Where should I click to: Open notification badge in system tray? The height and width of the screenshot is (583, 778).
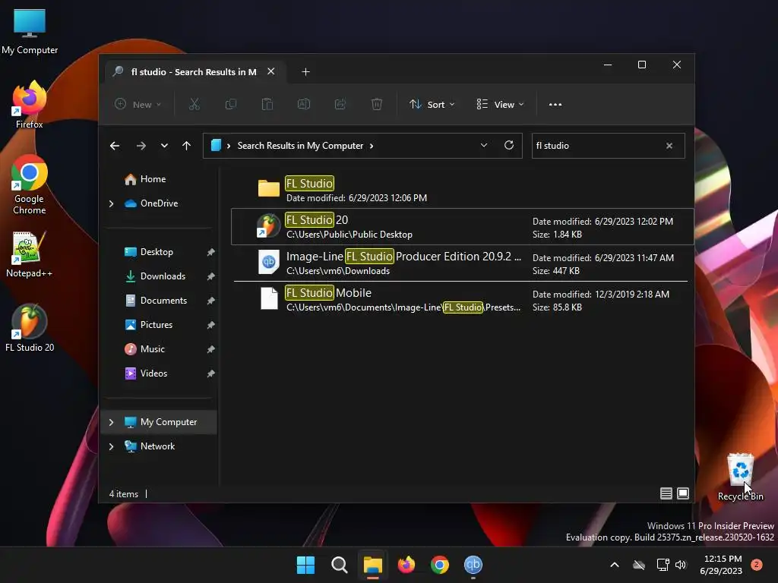coord(757,565)
